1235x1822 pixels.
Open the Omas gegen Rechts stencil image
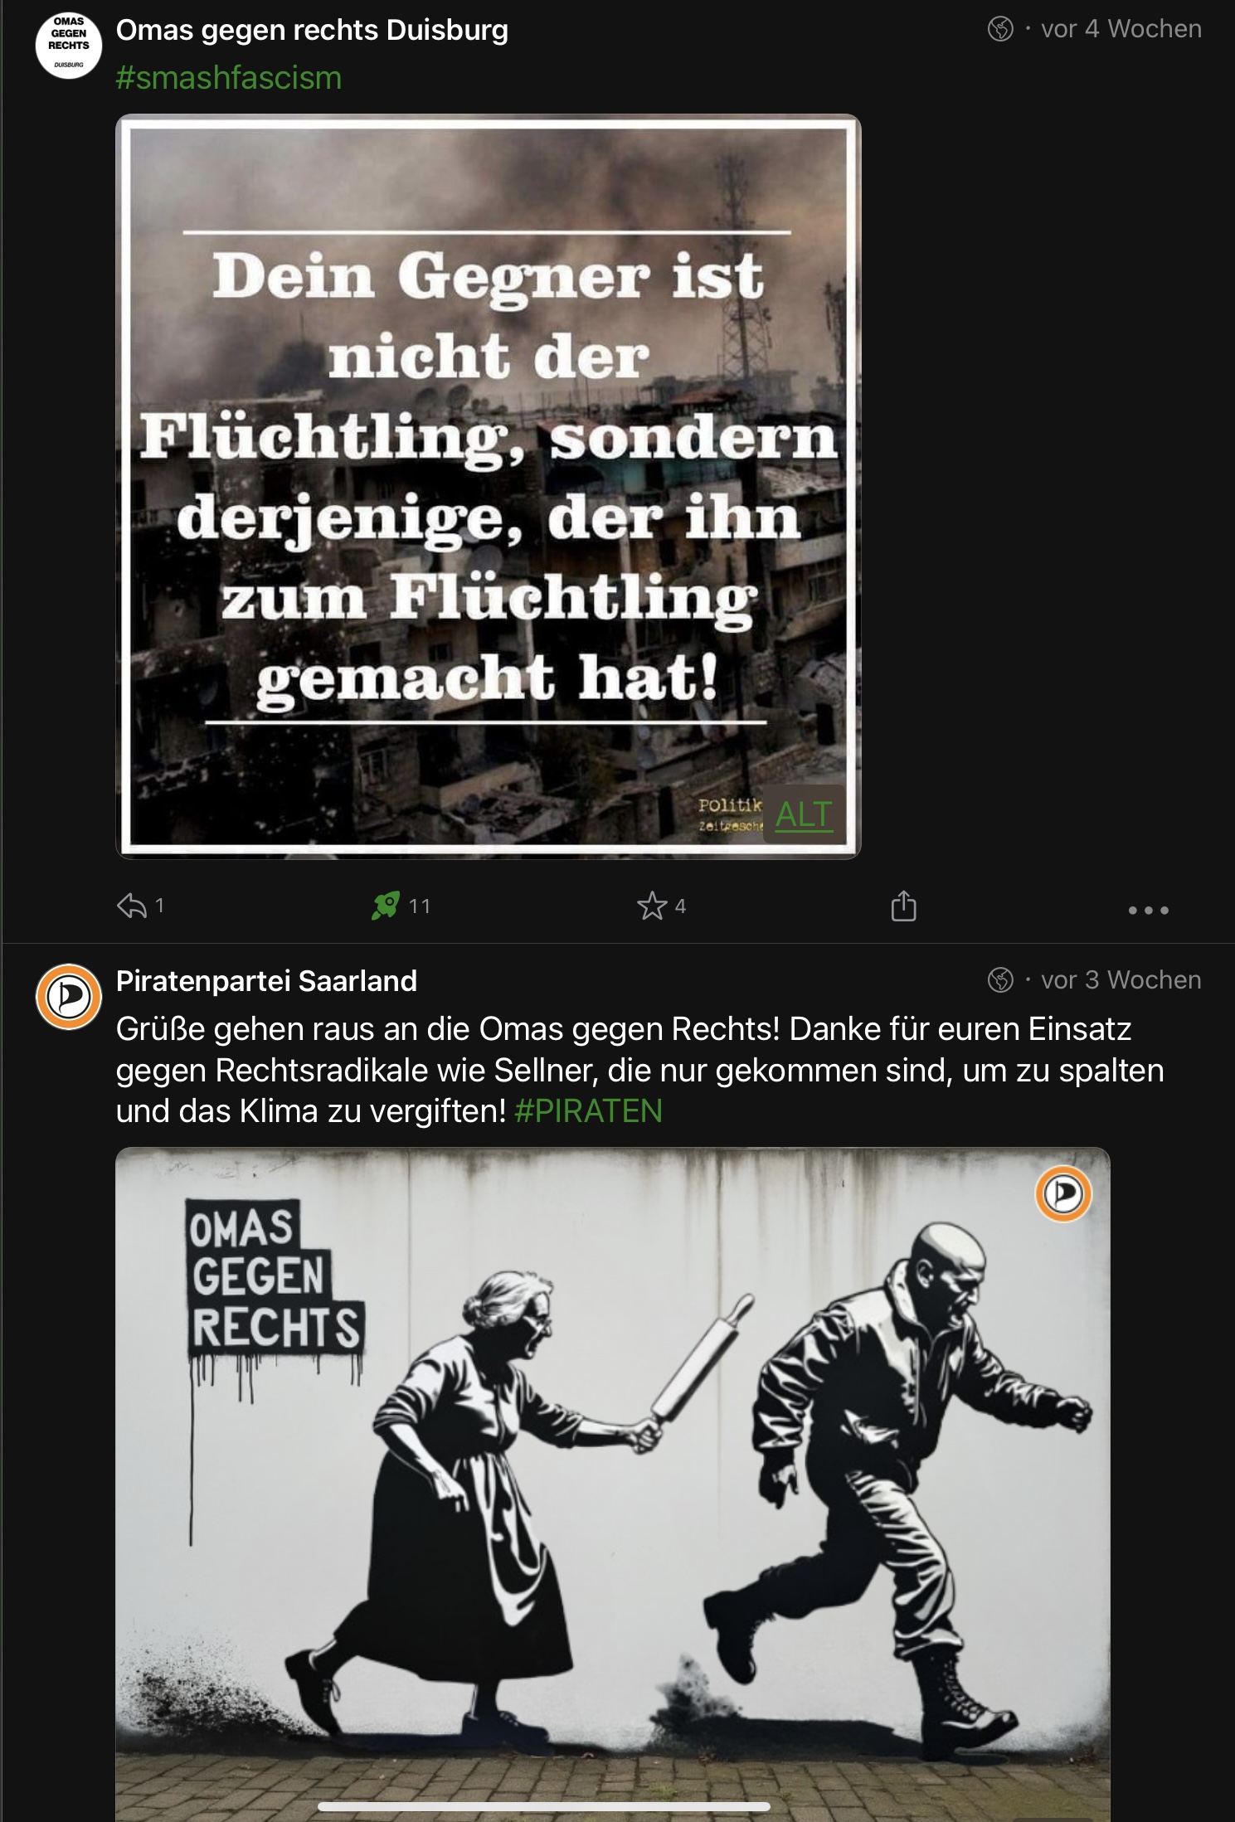click(x=613, y=1484)
